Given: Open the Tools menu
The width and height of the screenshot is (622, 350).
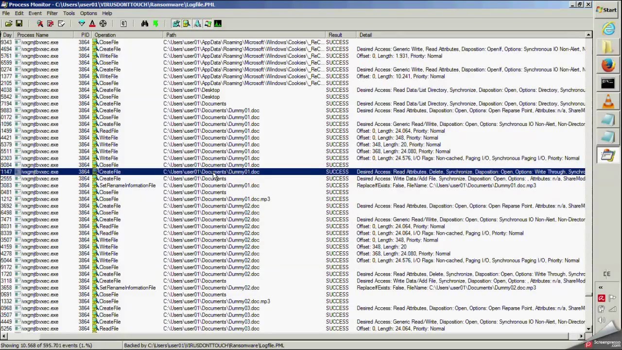Looking at the screenshot, I should pos(69,13).
